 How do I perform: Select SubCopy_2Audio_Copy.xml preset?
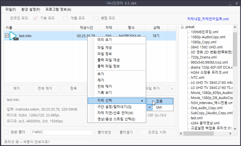click(x=212, y=113)
